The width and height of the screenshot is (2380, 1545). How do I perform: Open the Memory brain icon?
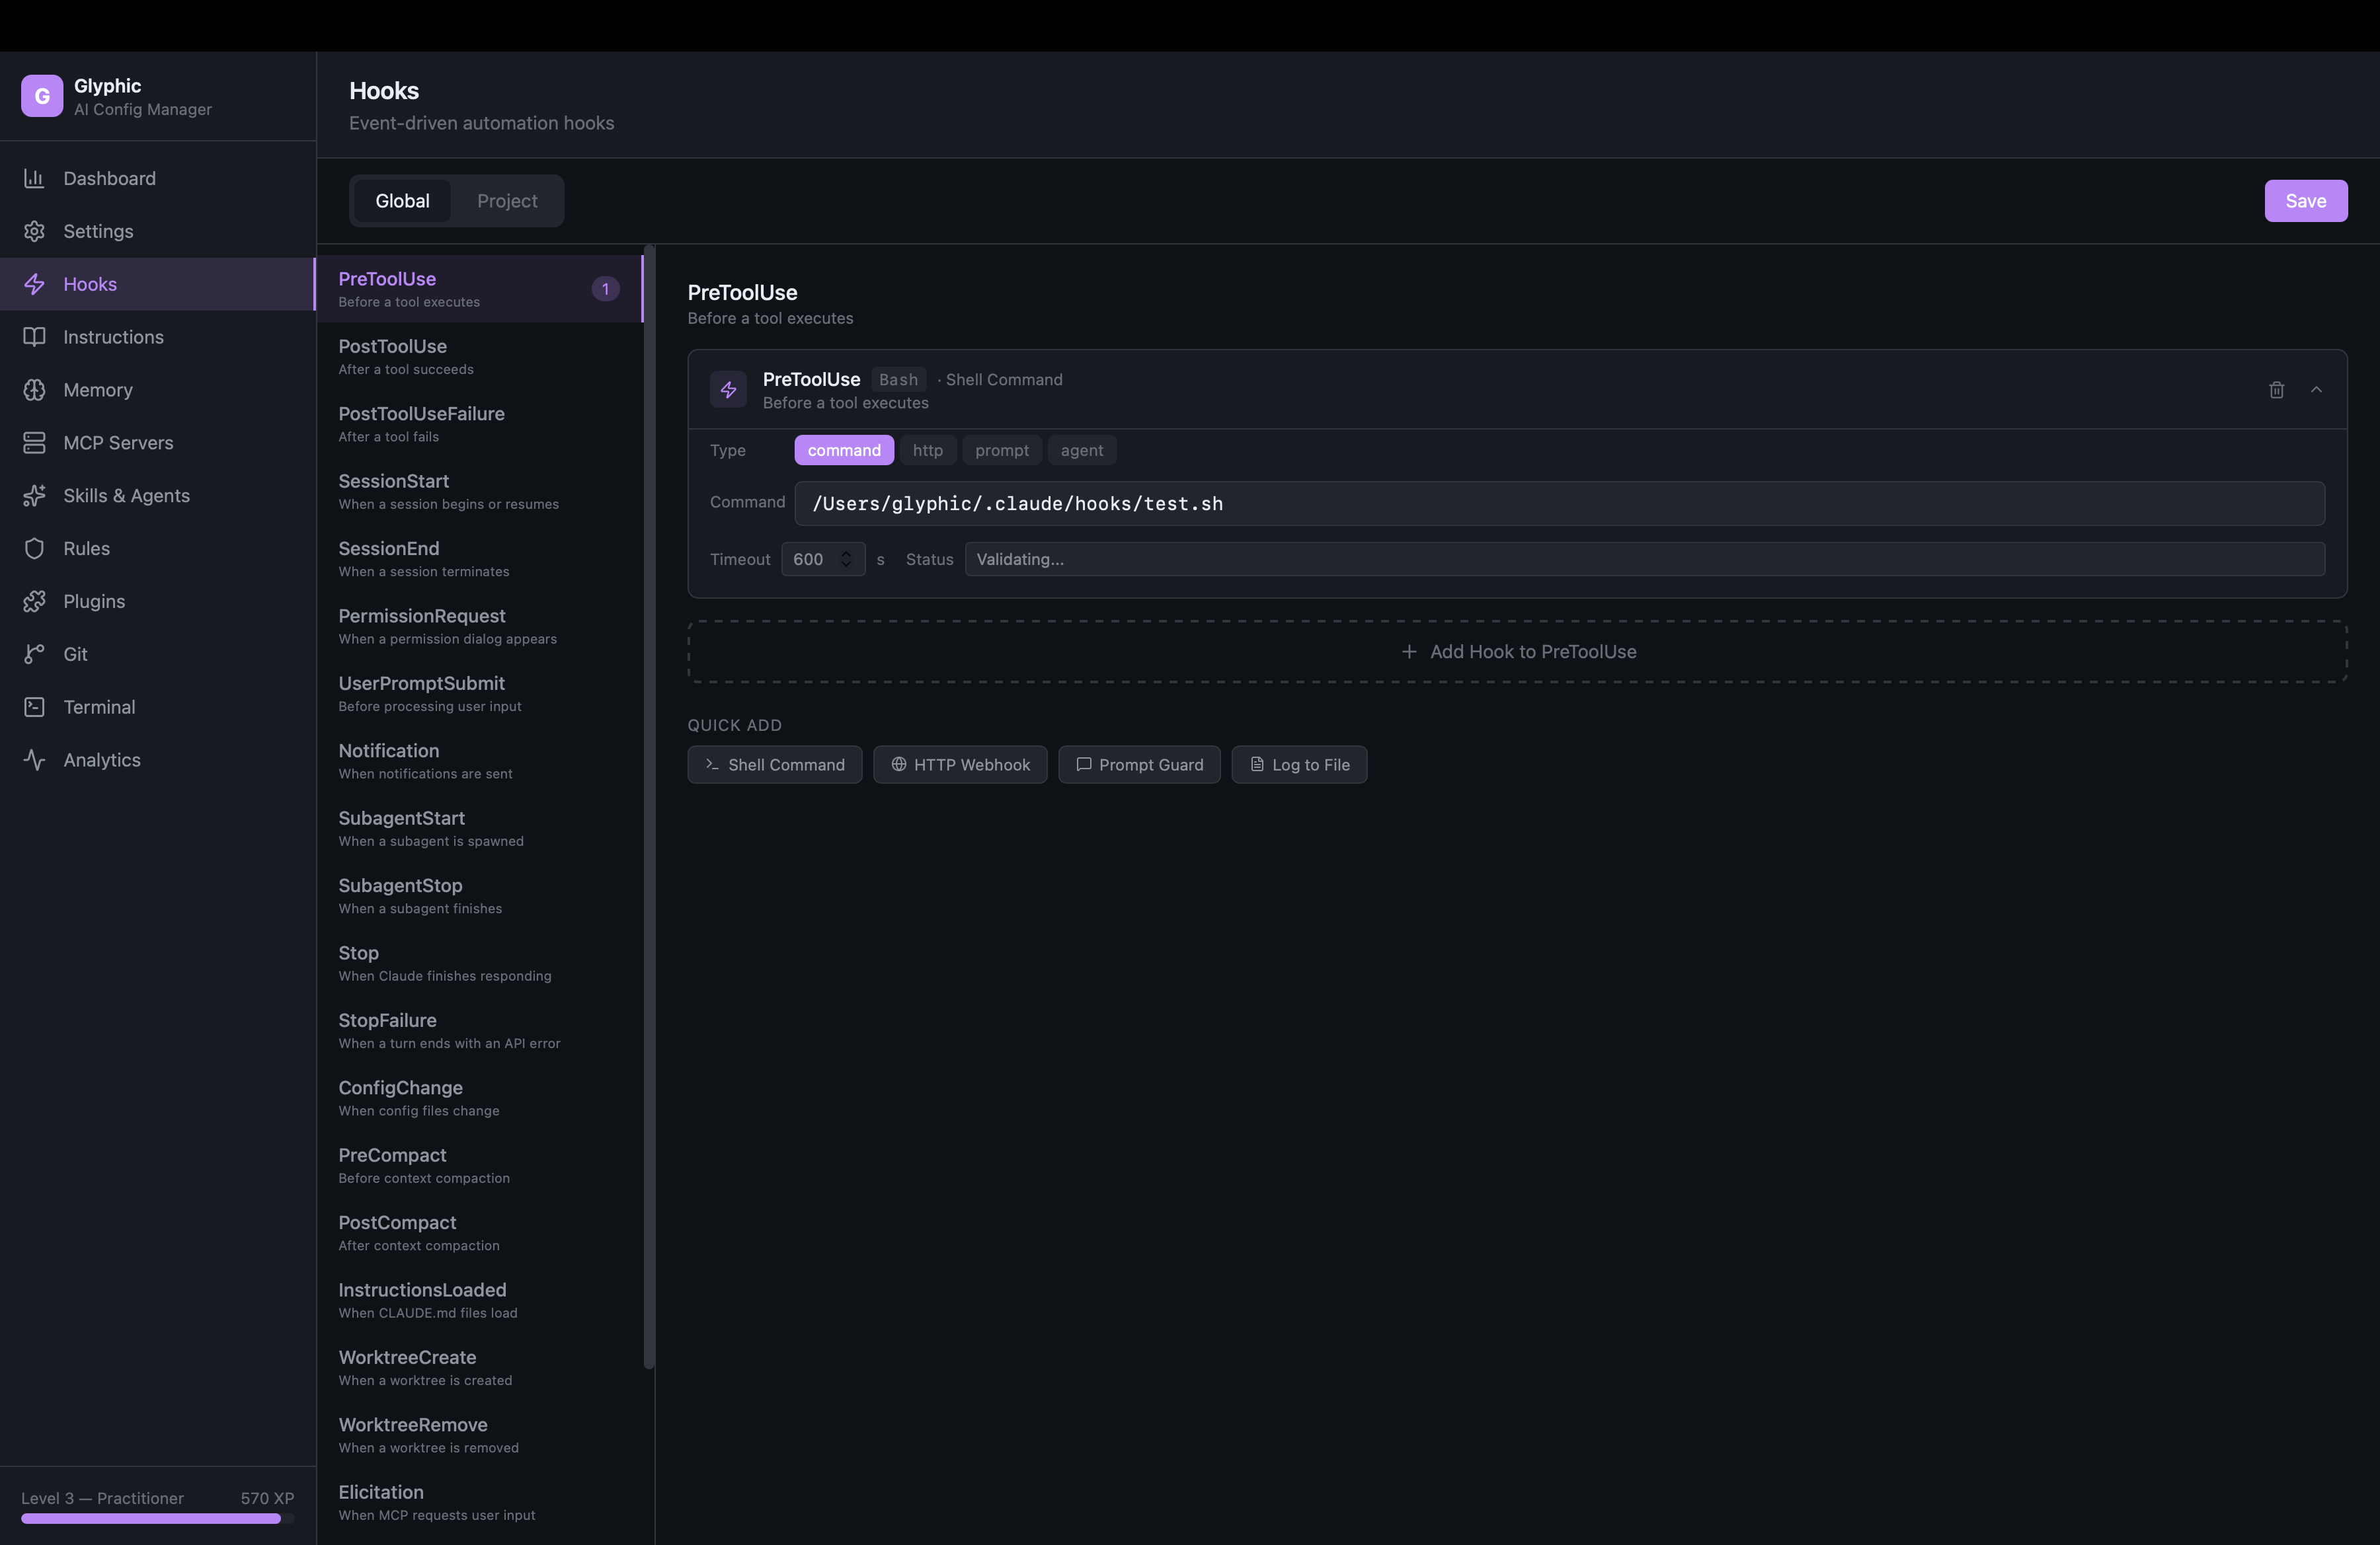coord(35,390)
